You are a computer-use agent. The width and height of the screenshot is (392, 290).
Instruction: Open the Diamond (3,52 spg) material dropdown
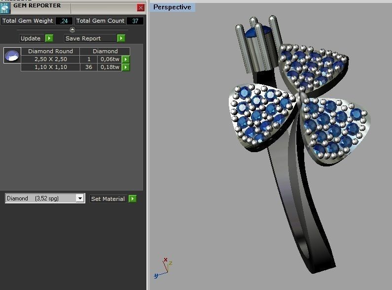(x=80, y=198)
